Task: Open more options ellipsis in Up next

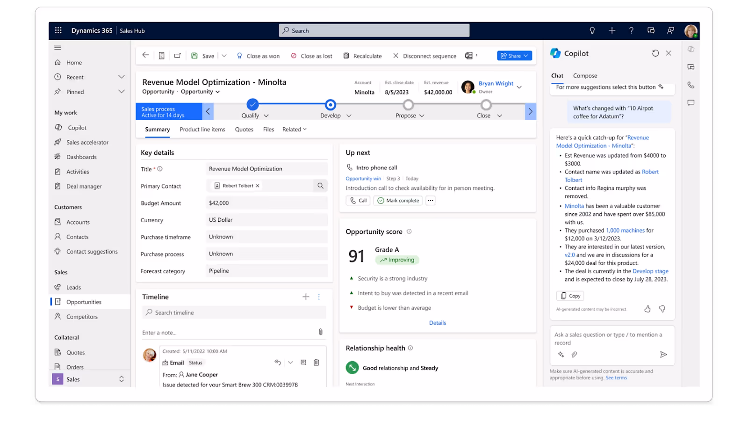Action: (x=431, y=201)
